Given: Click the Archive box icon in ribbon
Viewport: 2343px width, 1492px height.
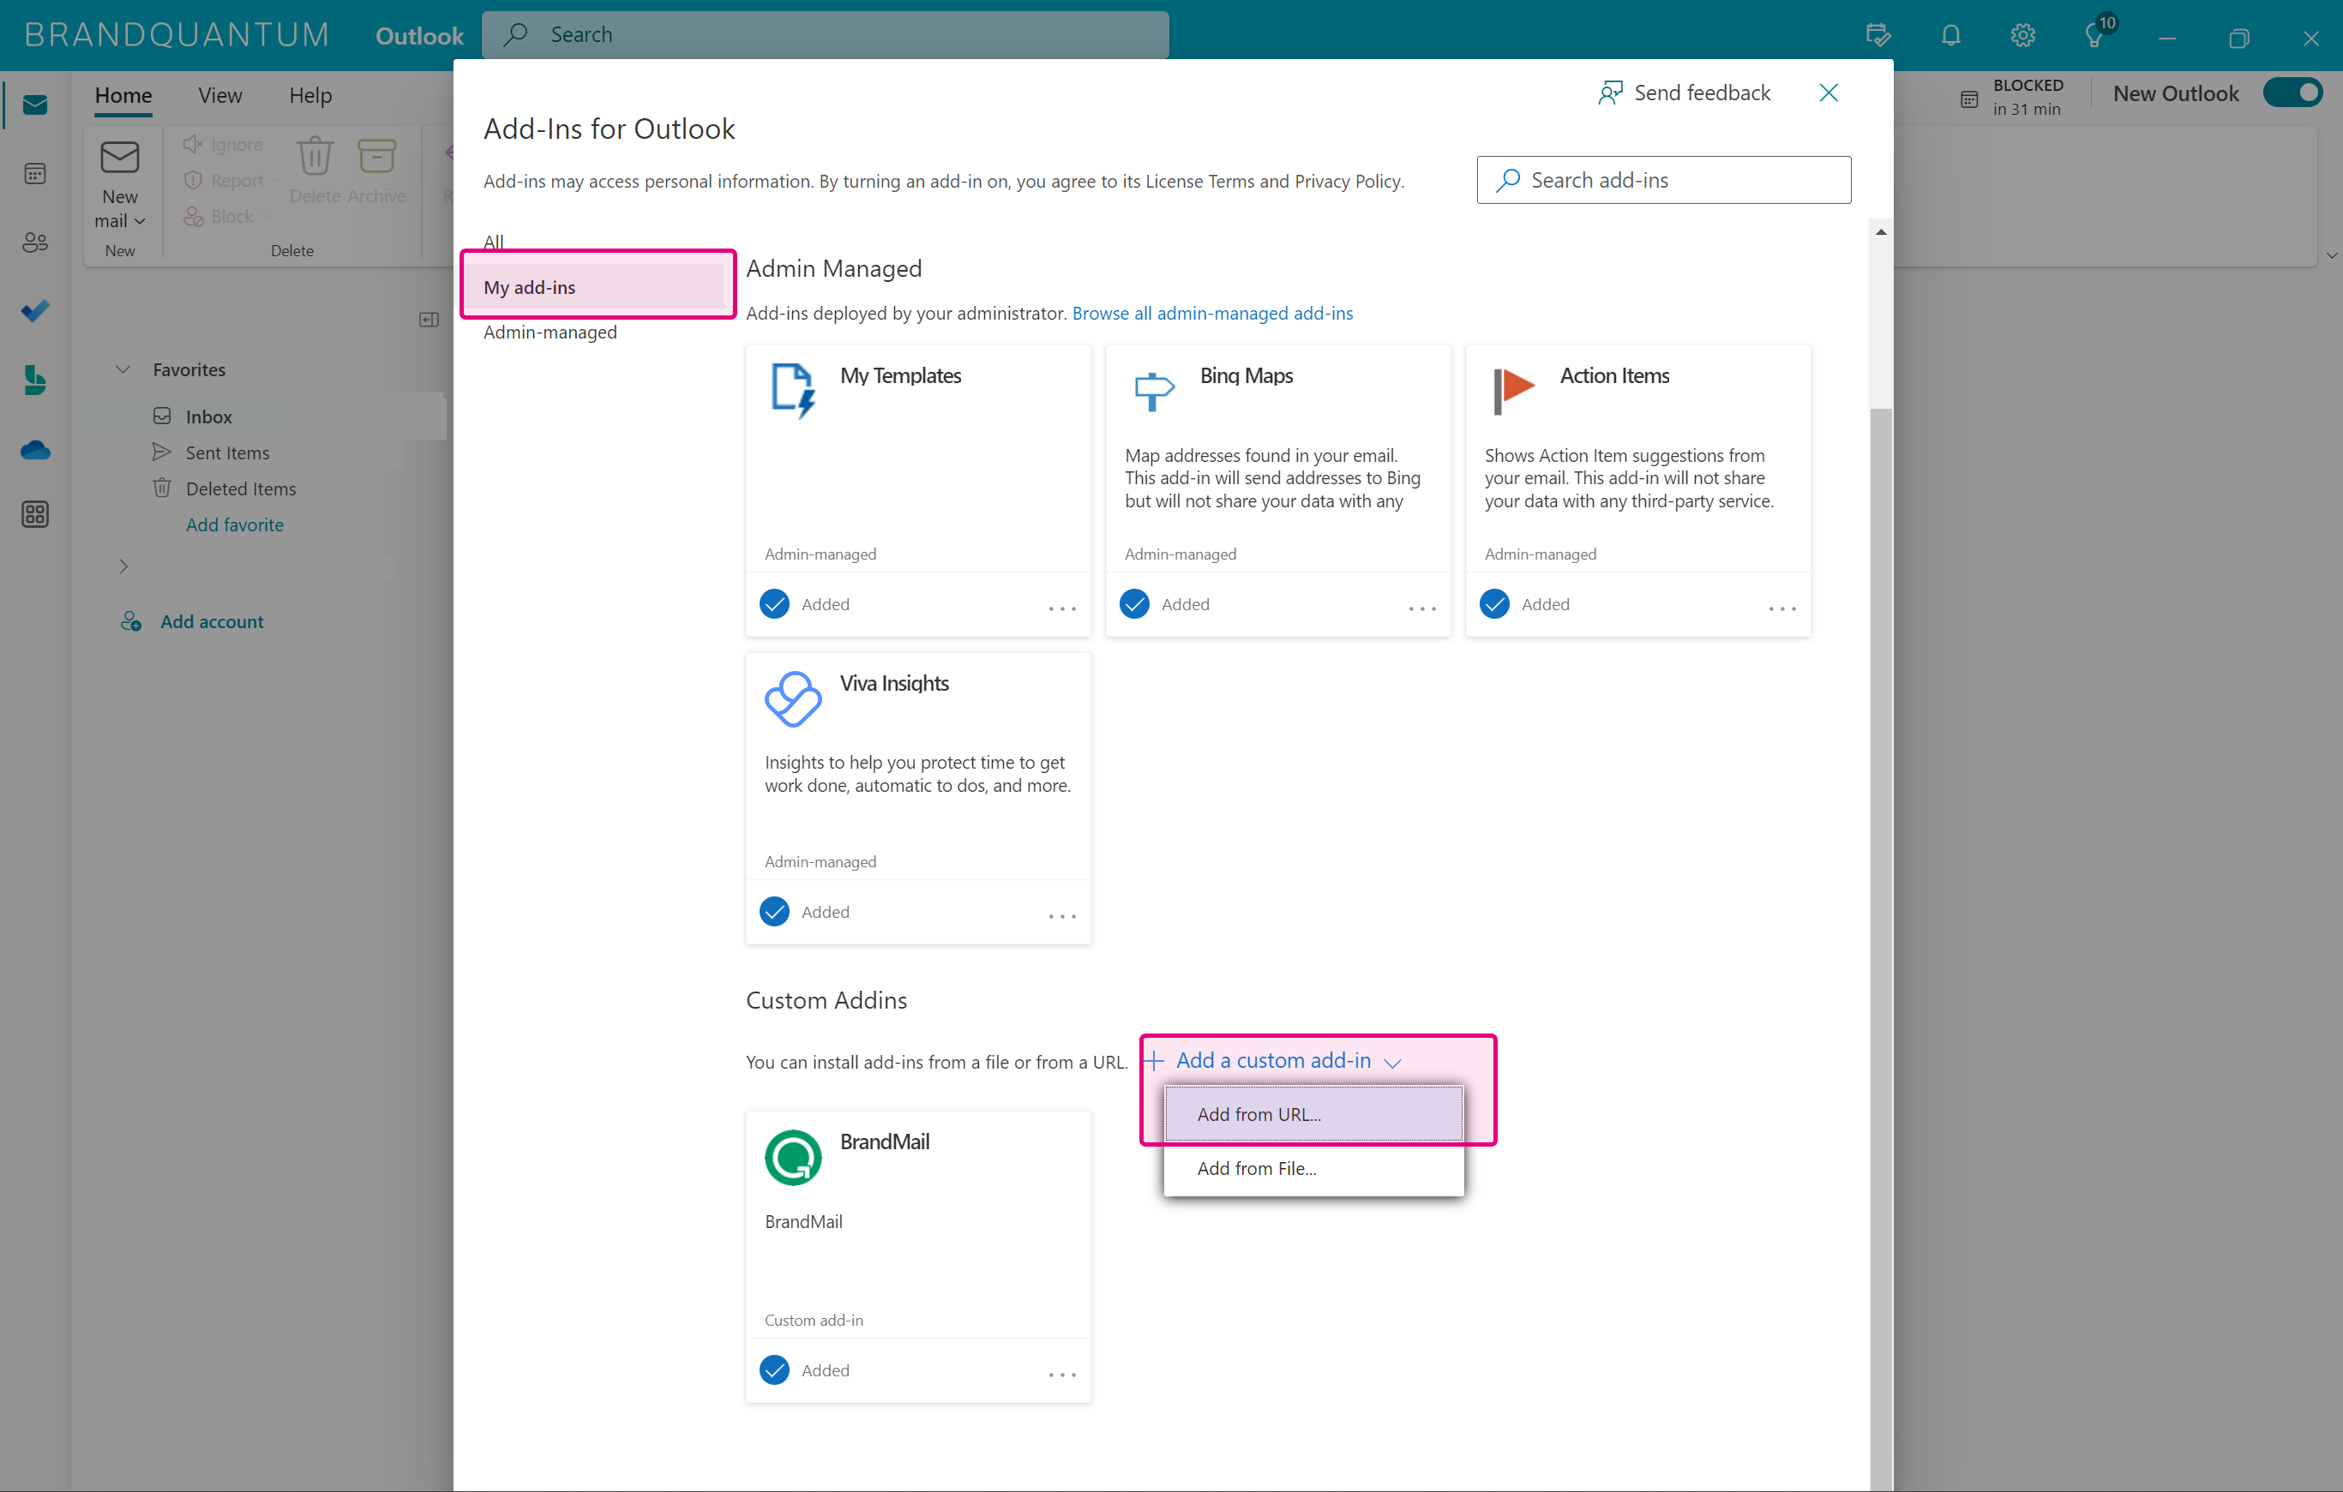Looking at the screenshot, I should (x=376, y=156).
